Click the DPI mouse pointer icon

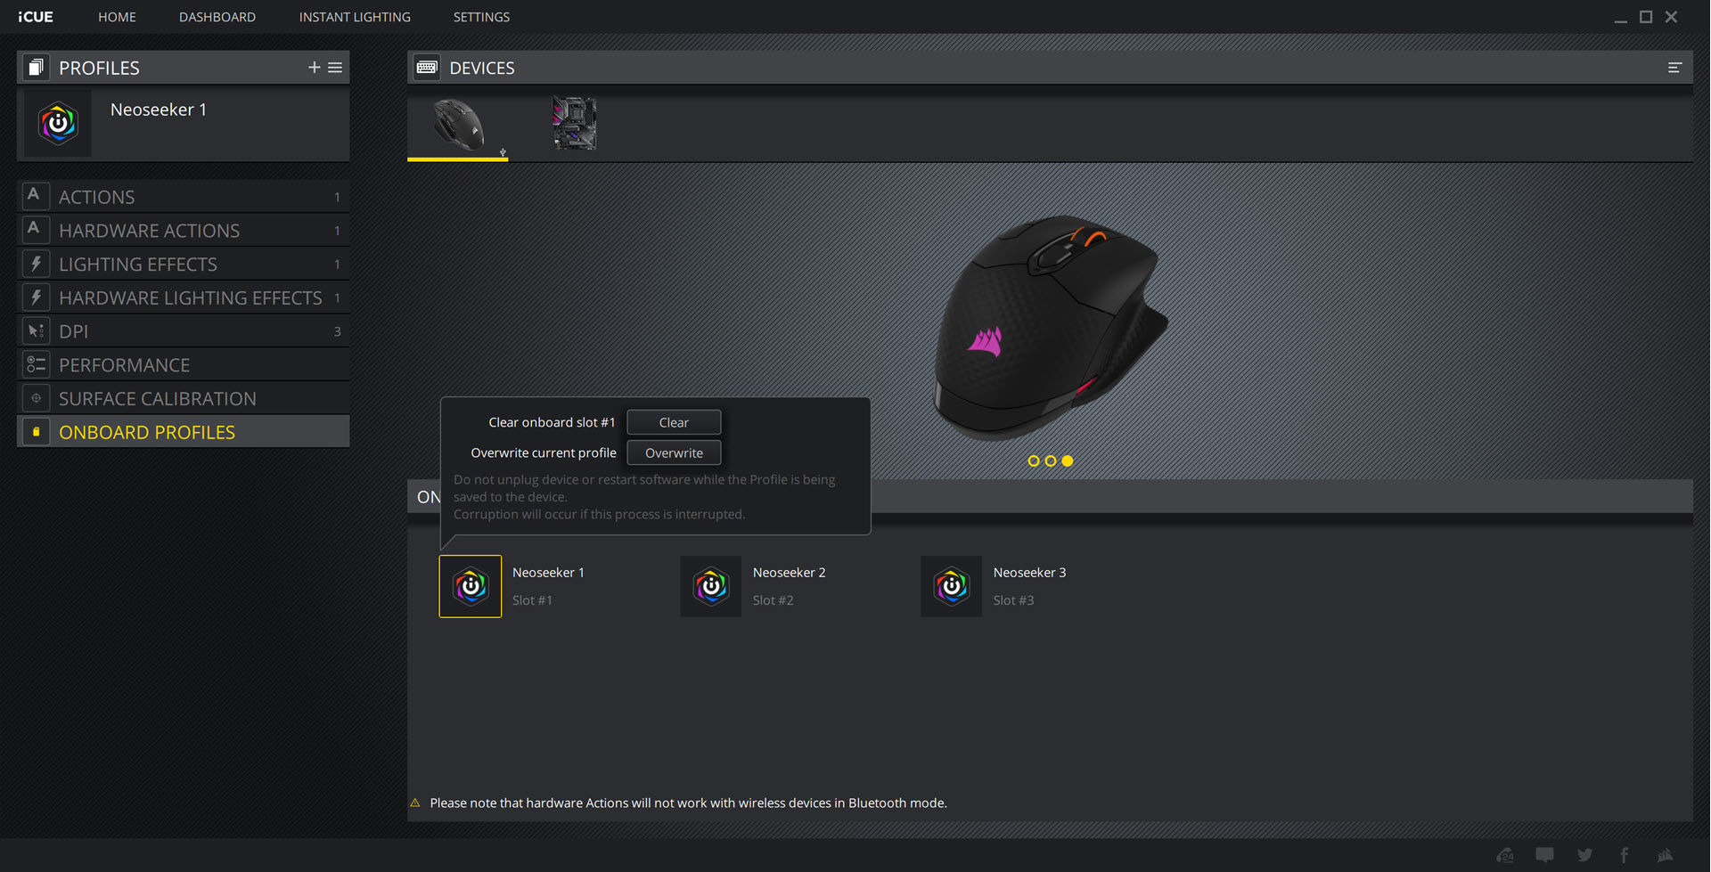[36, 330]
